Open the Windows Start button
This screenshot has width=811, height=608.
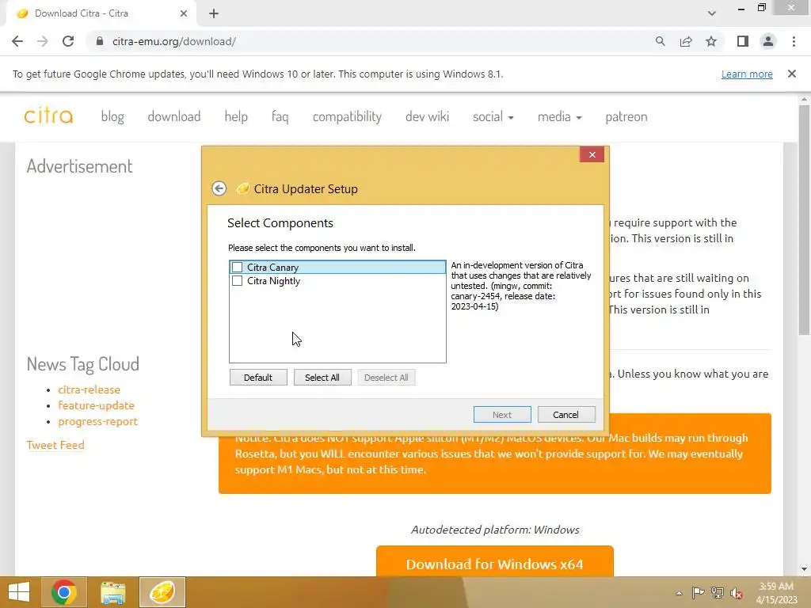point(19,592)
